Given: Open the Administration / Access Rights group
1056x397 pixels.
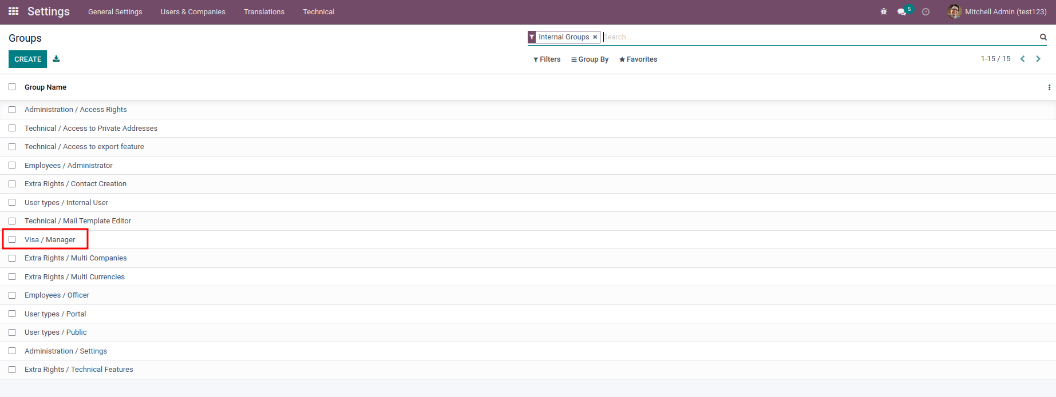Looking at the screenshot, I should coord(76,110).
